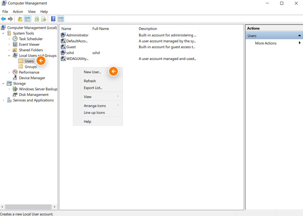Click the Back navigation arrow

[x=4, y=19]
